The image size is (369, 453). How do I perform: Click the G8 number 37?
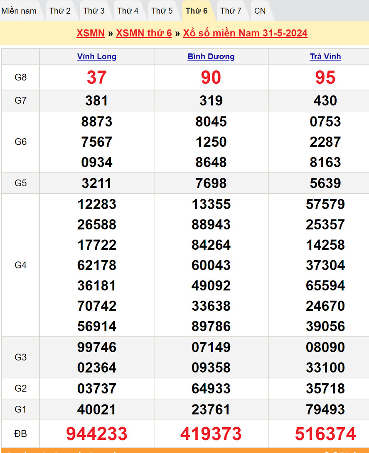[97, 78]
